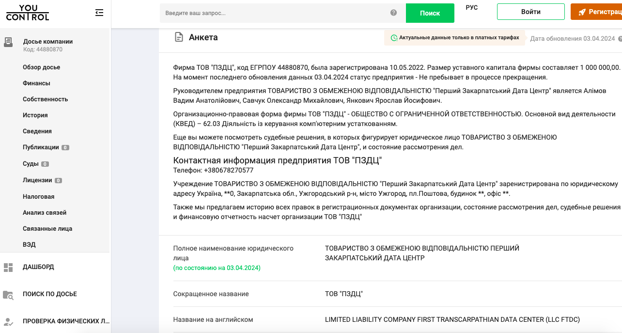
Task: Click the Контактная информация предприятия heading
Action: [278, 160]
